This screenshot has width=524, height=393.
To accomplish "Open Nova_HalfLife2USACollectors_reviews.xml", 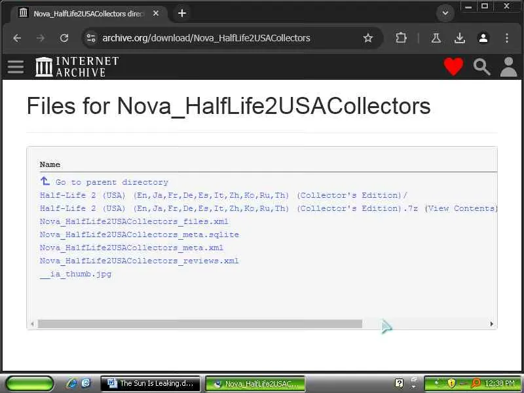I will pos(140,261).
